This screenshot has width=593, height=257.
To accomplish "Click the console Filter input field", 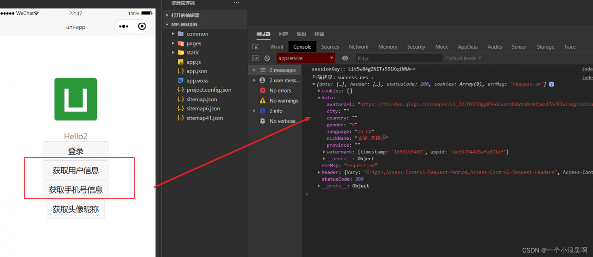I will coord(398,58).
